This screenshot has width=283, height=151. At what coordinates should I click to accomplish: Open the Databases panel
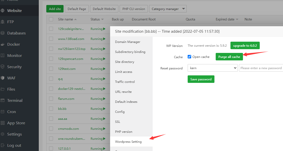click(16, 33)
